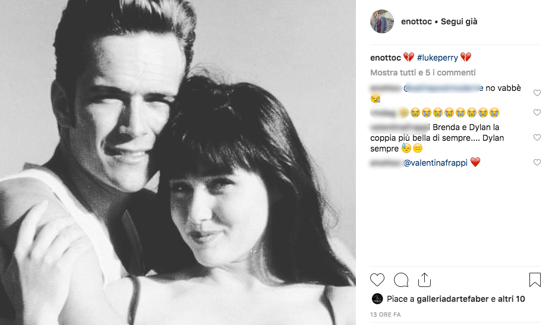Like the post with heart icon

[x=377, y=280]
